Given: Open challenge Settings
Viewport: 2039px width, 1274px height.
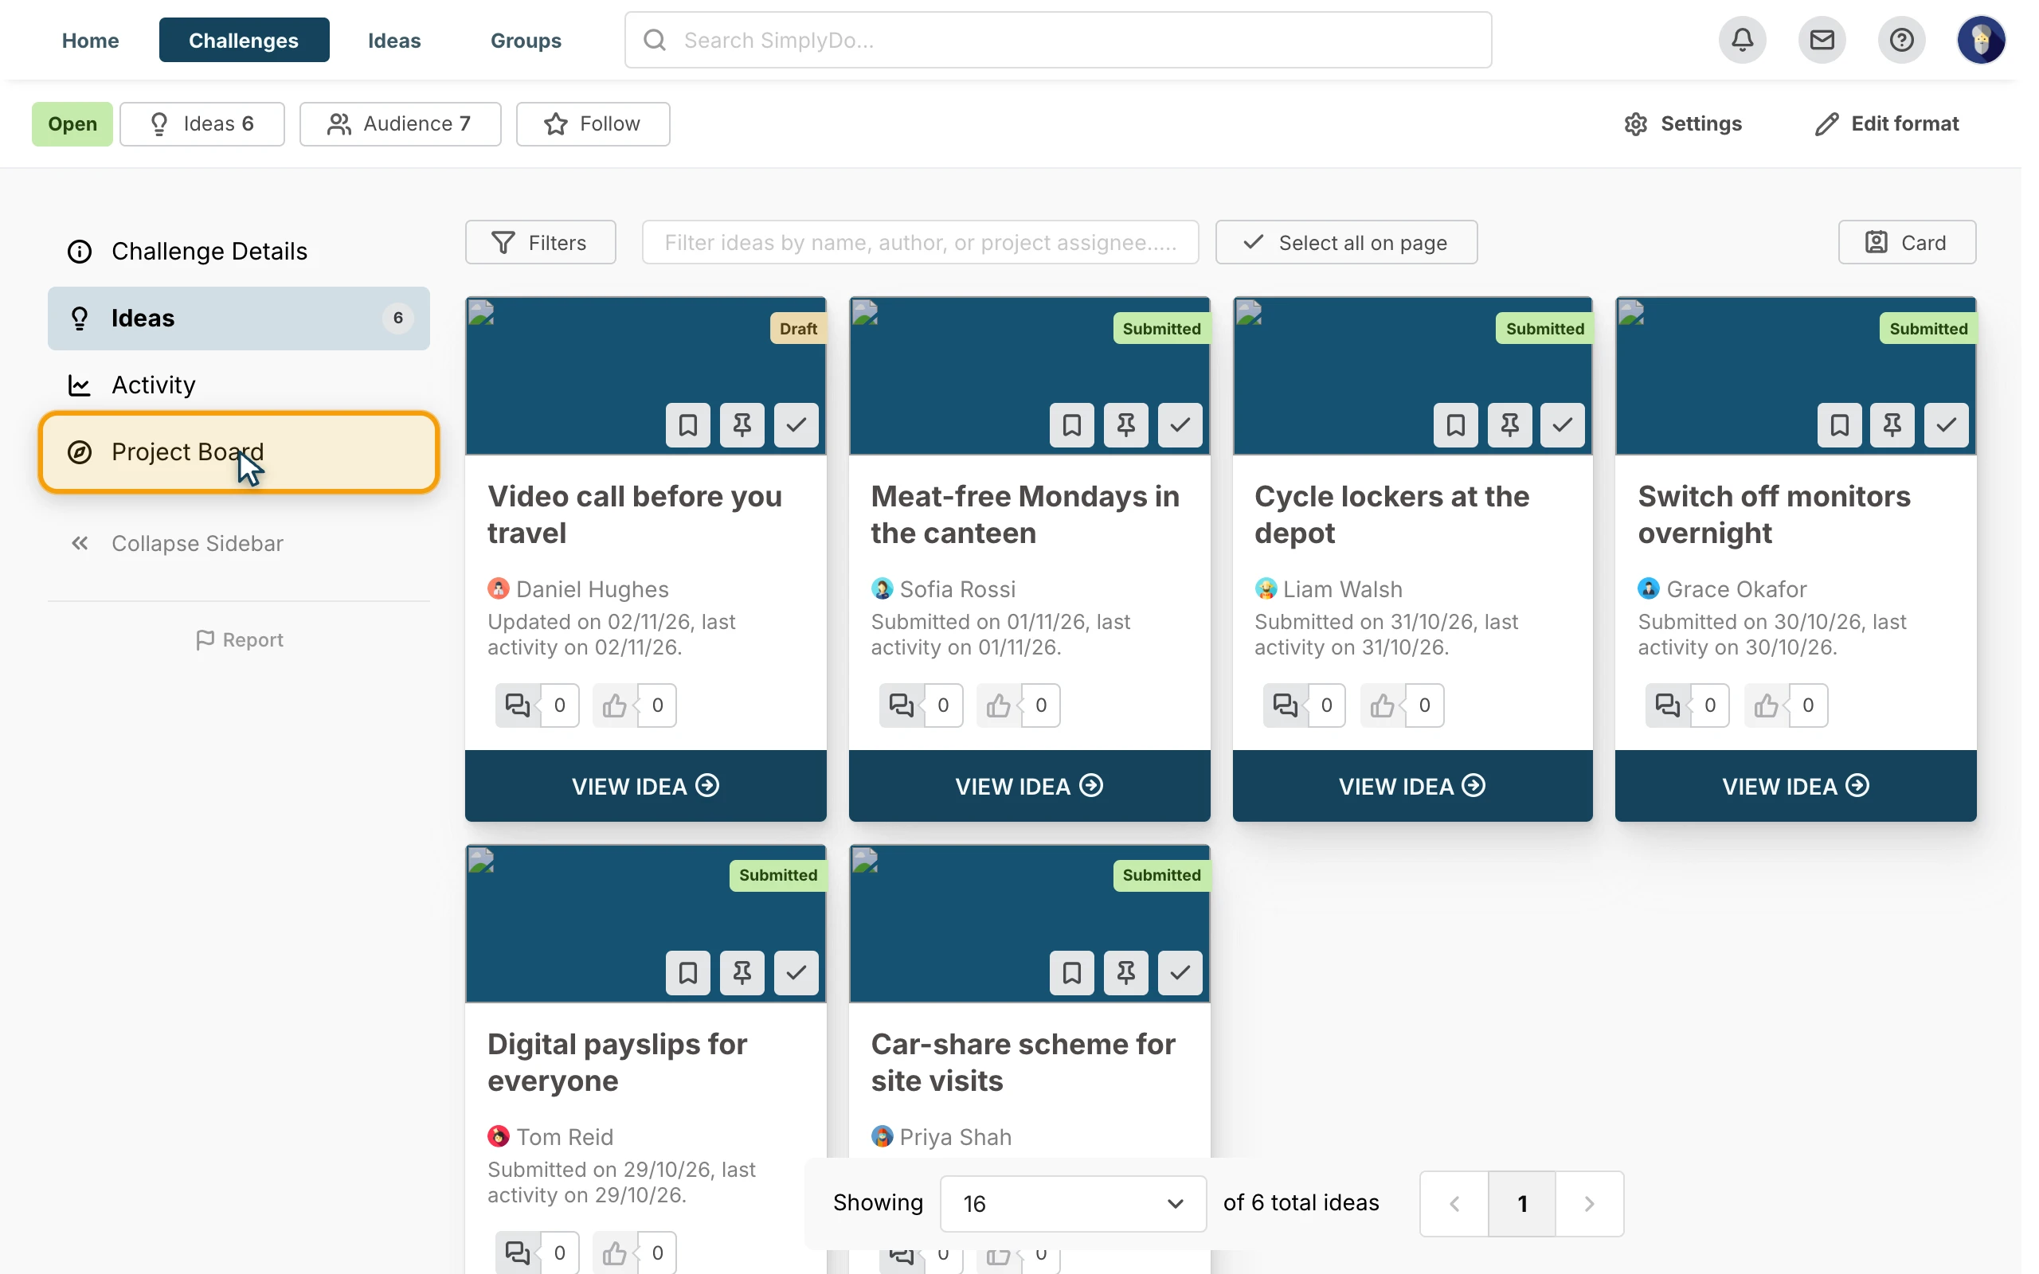Looking at the screenshot, I should [1683, 124].
